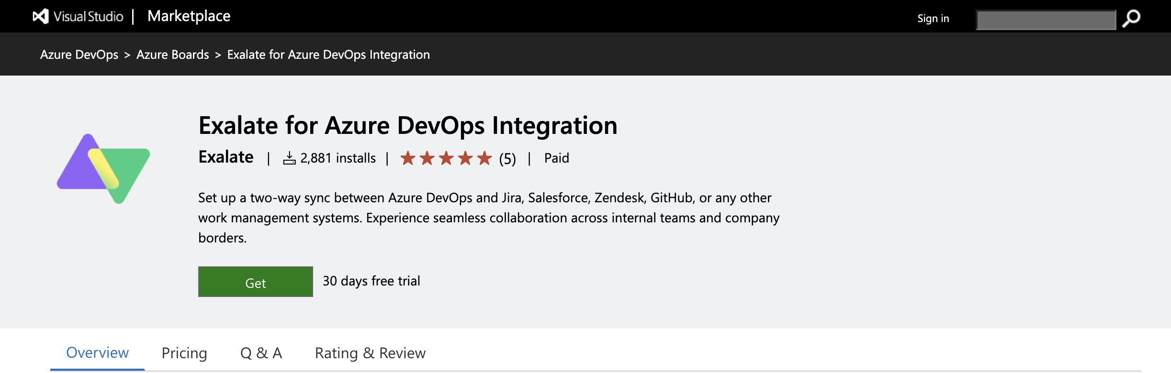Click the extension title heading

pyautogui.click(x=408, y=125)
